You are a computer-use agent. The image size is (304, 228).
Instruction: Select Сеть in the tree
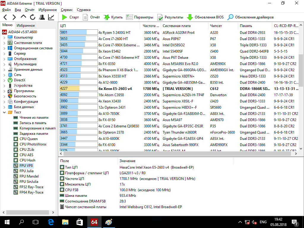(x=18, y=75)
